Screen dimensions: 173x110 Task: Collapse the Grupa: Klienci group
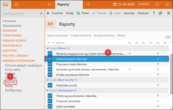pyautogui.click(x=48, y=48)
